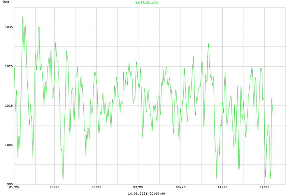Image resolution: width=293 pixels, height=195 pixels.
Task: Click the lowest trough just after 03/25
Action: [63, 179]
